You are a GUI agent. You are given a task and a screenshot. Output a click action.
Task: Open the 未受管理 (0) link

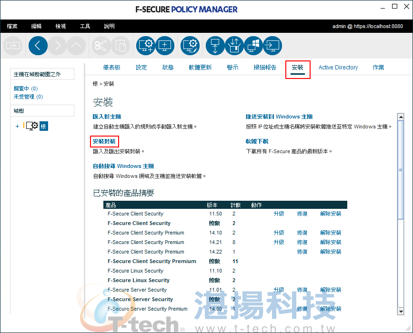[x=29, y=97]
